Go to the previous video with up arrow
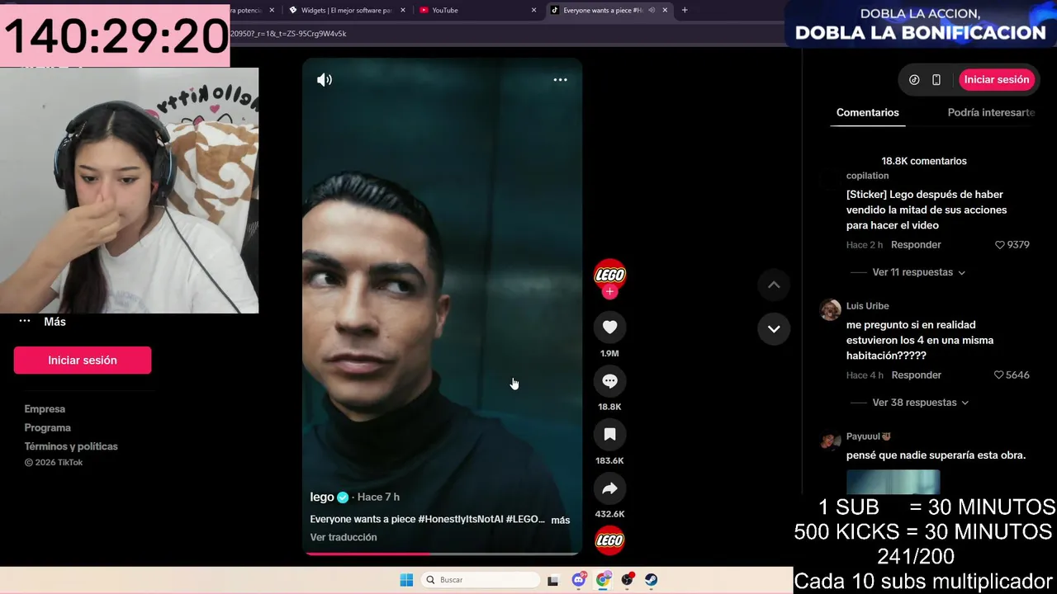This screenshot has width=1057, height=594. [x=774, y=285]
